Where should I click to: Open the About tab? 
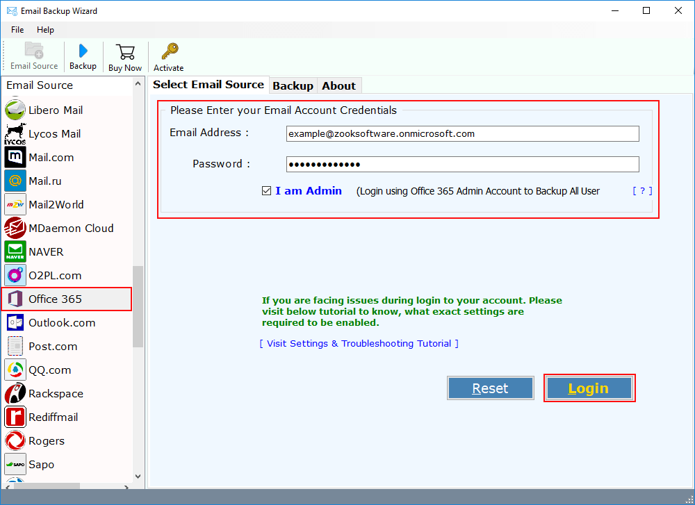coord(338,85)
